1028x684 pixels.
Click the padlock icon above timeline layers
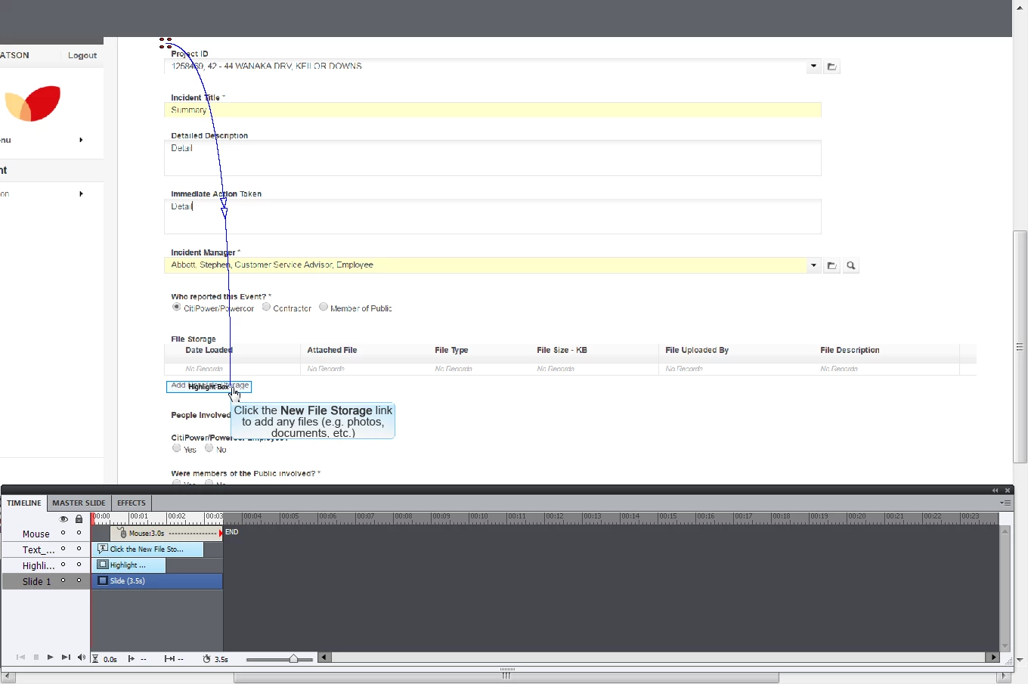pyautogui.click(x=79, y=519)
